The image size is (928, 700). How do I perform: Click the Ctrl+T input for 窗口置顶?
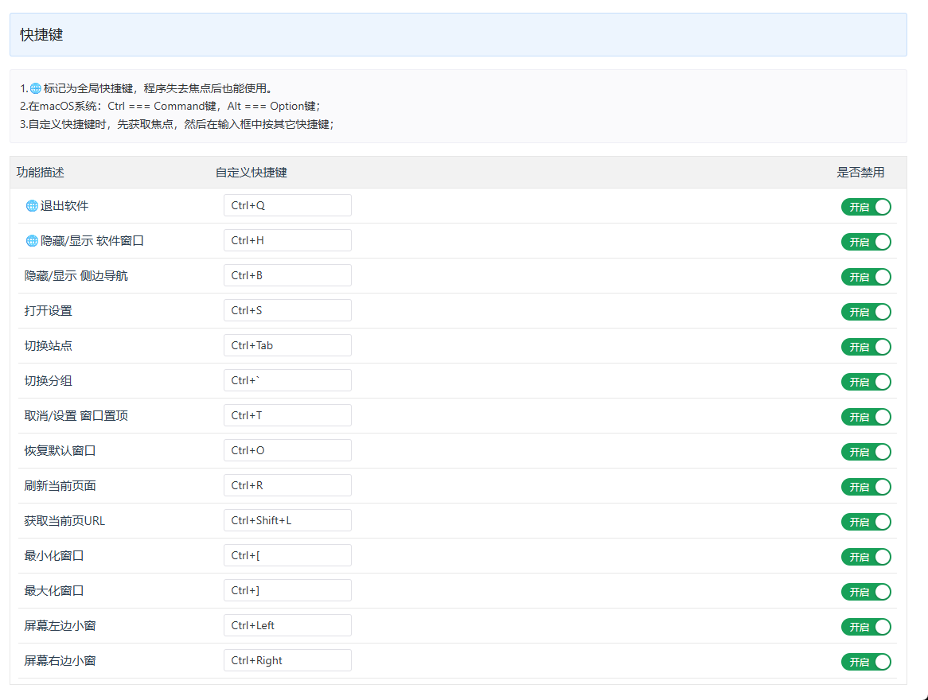[287, 415]
